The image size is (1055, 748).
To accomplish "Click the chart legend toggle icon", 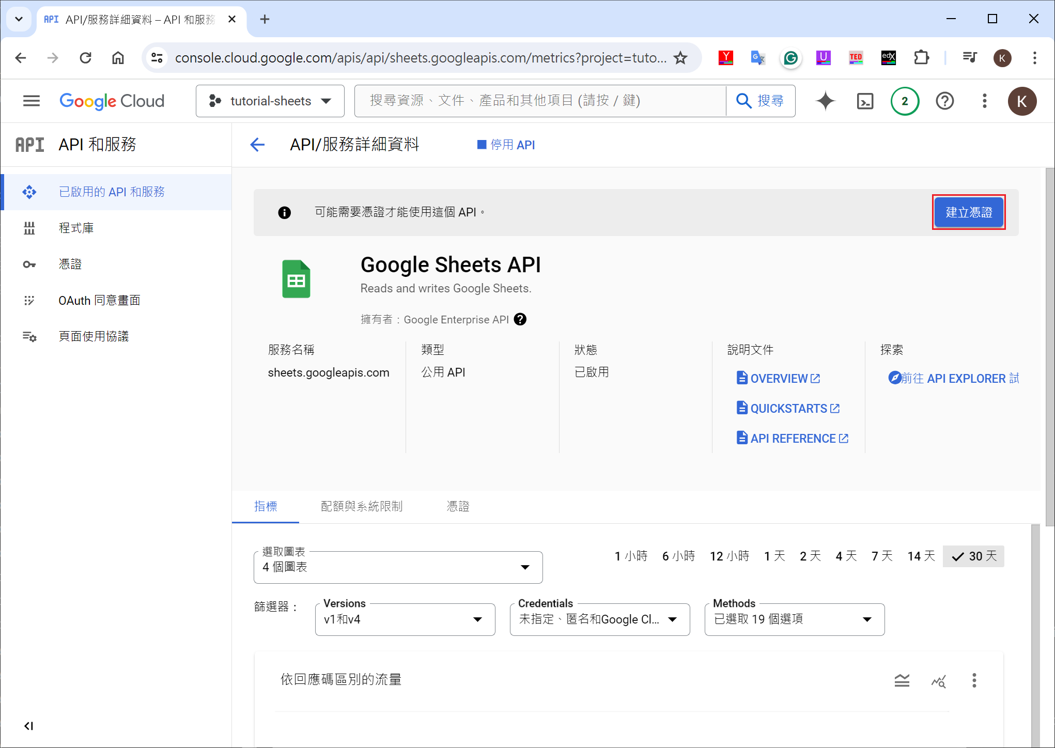I will [902, 680].
